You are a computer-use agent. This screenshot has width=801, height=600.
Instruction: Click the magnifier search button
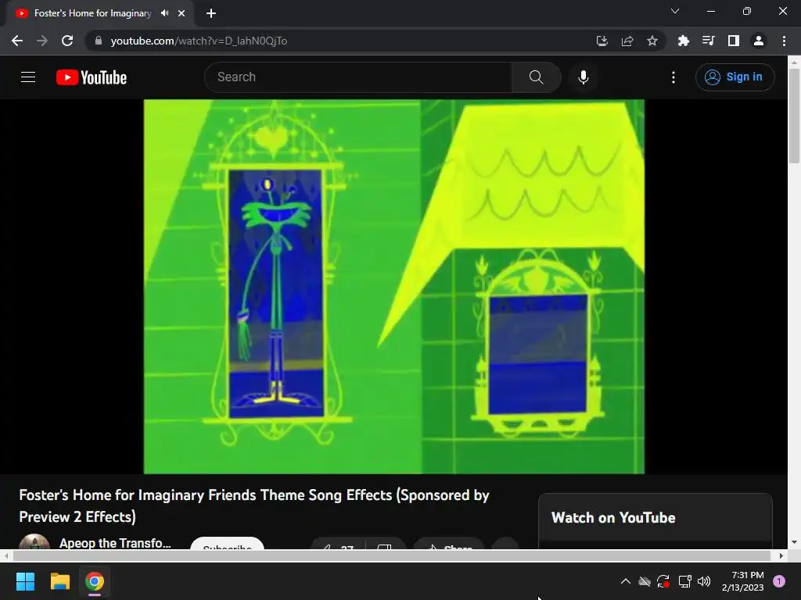[x=536, y=77]
